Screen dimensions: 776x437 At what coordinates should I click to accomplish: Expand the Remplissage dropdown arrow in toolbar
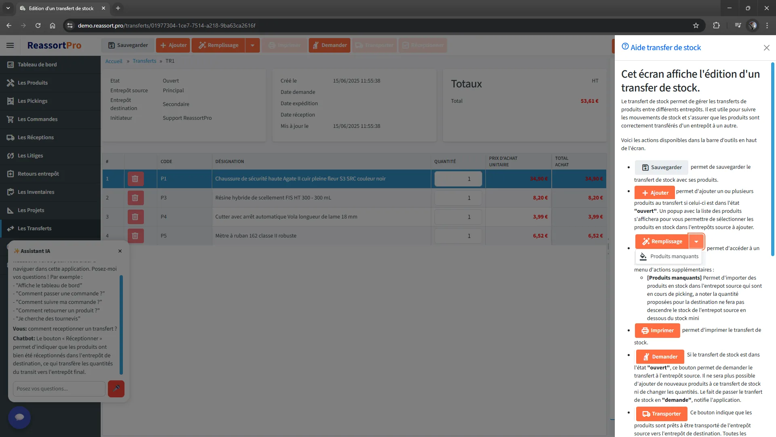click(x=253, y=45)
